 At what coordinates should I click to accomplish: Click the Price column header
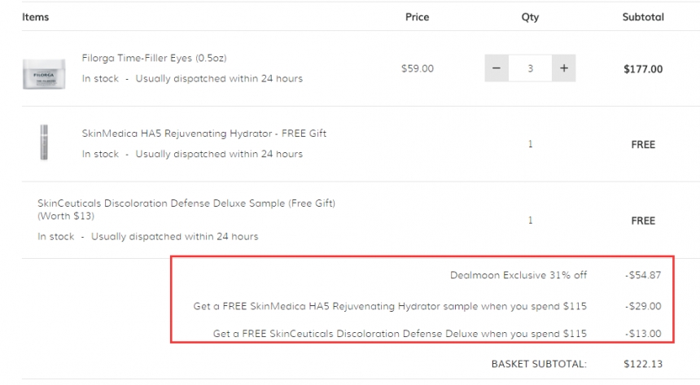point(417,16)
